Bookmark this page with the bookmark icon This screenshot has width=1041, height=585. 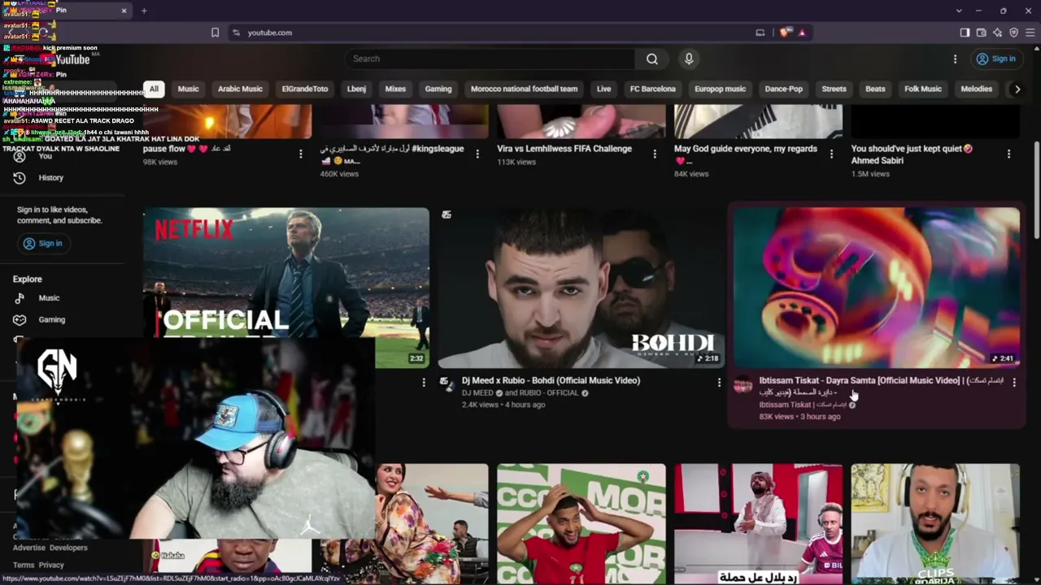[x=215, y=32]
